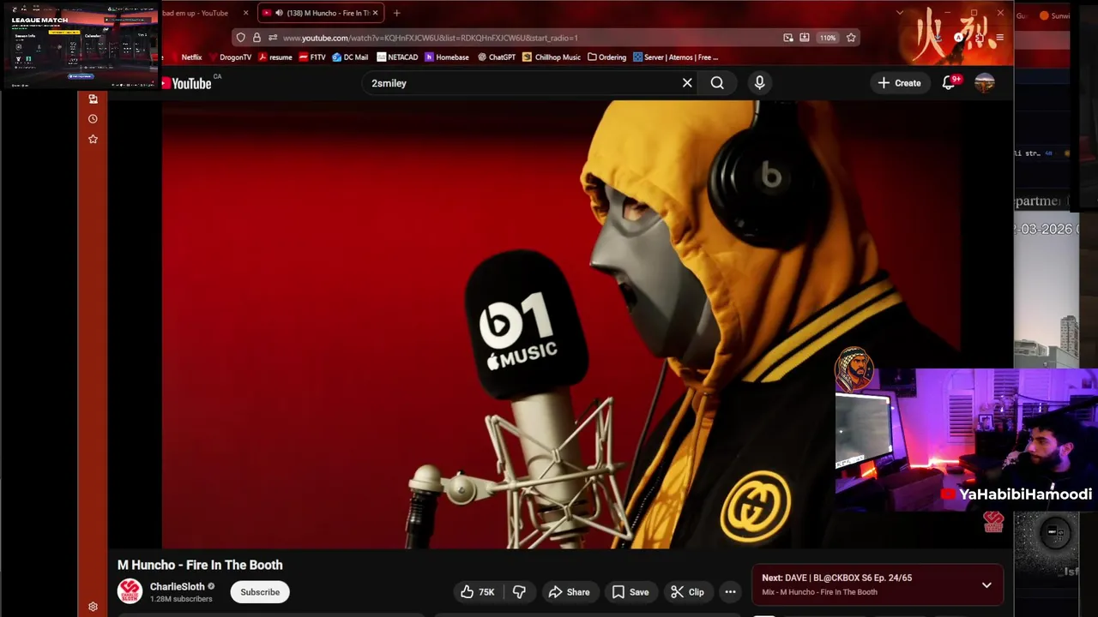Open the DrogonTV bookmark
This screenshot has width=1098, height=617.
(230, 57)
